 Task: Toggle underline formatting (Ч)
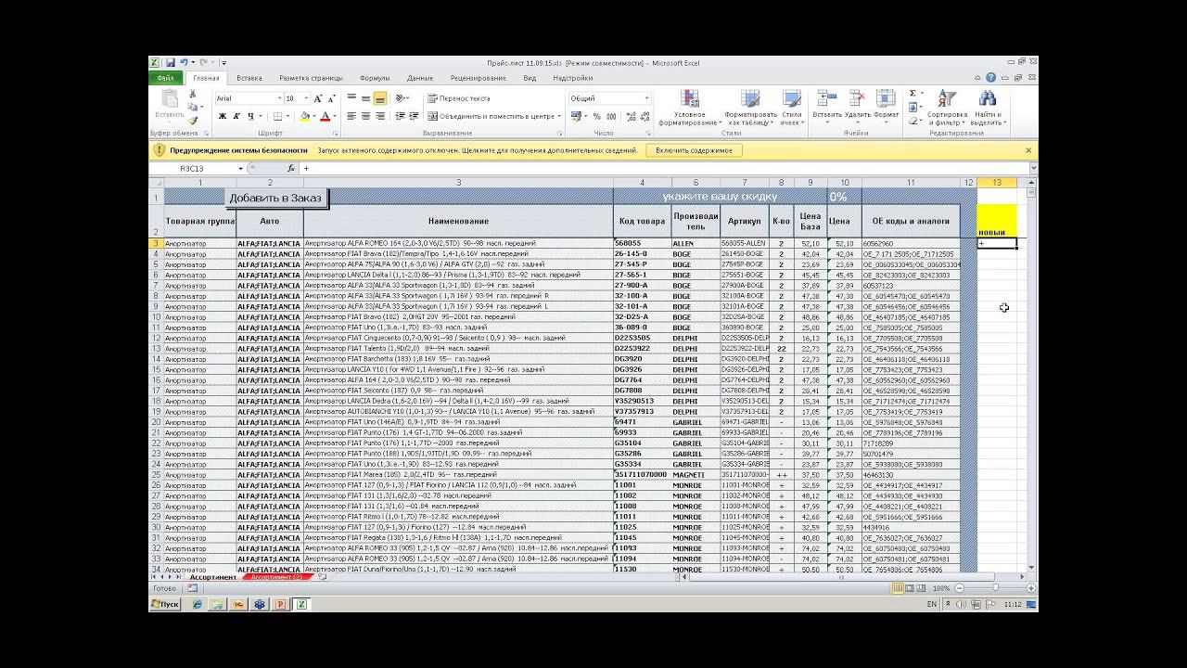[250, 116]
